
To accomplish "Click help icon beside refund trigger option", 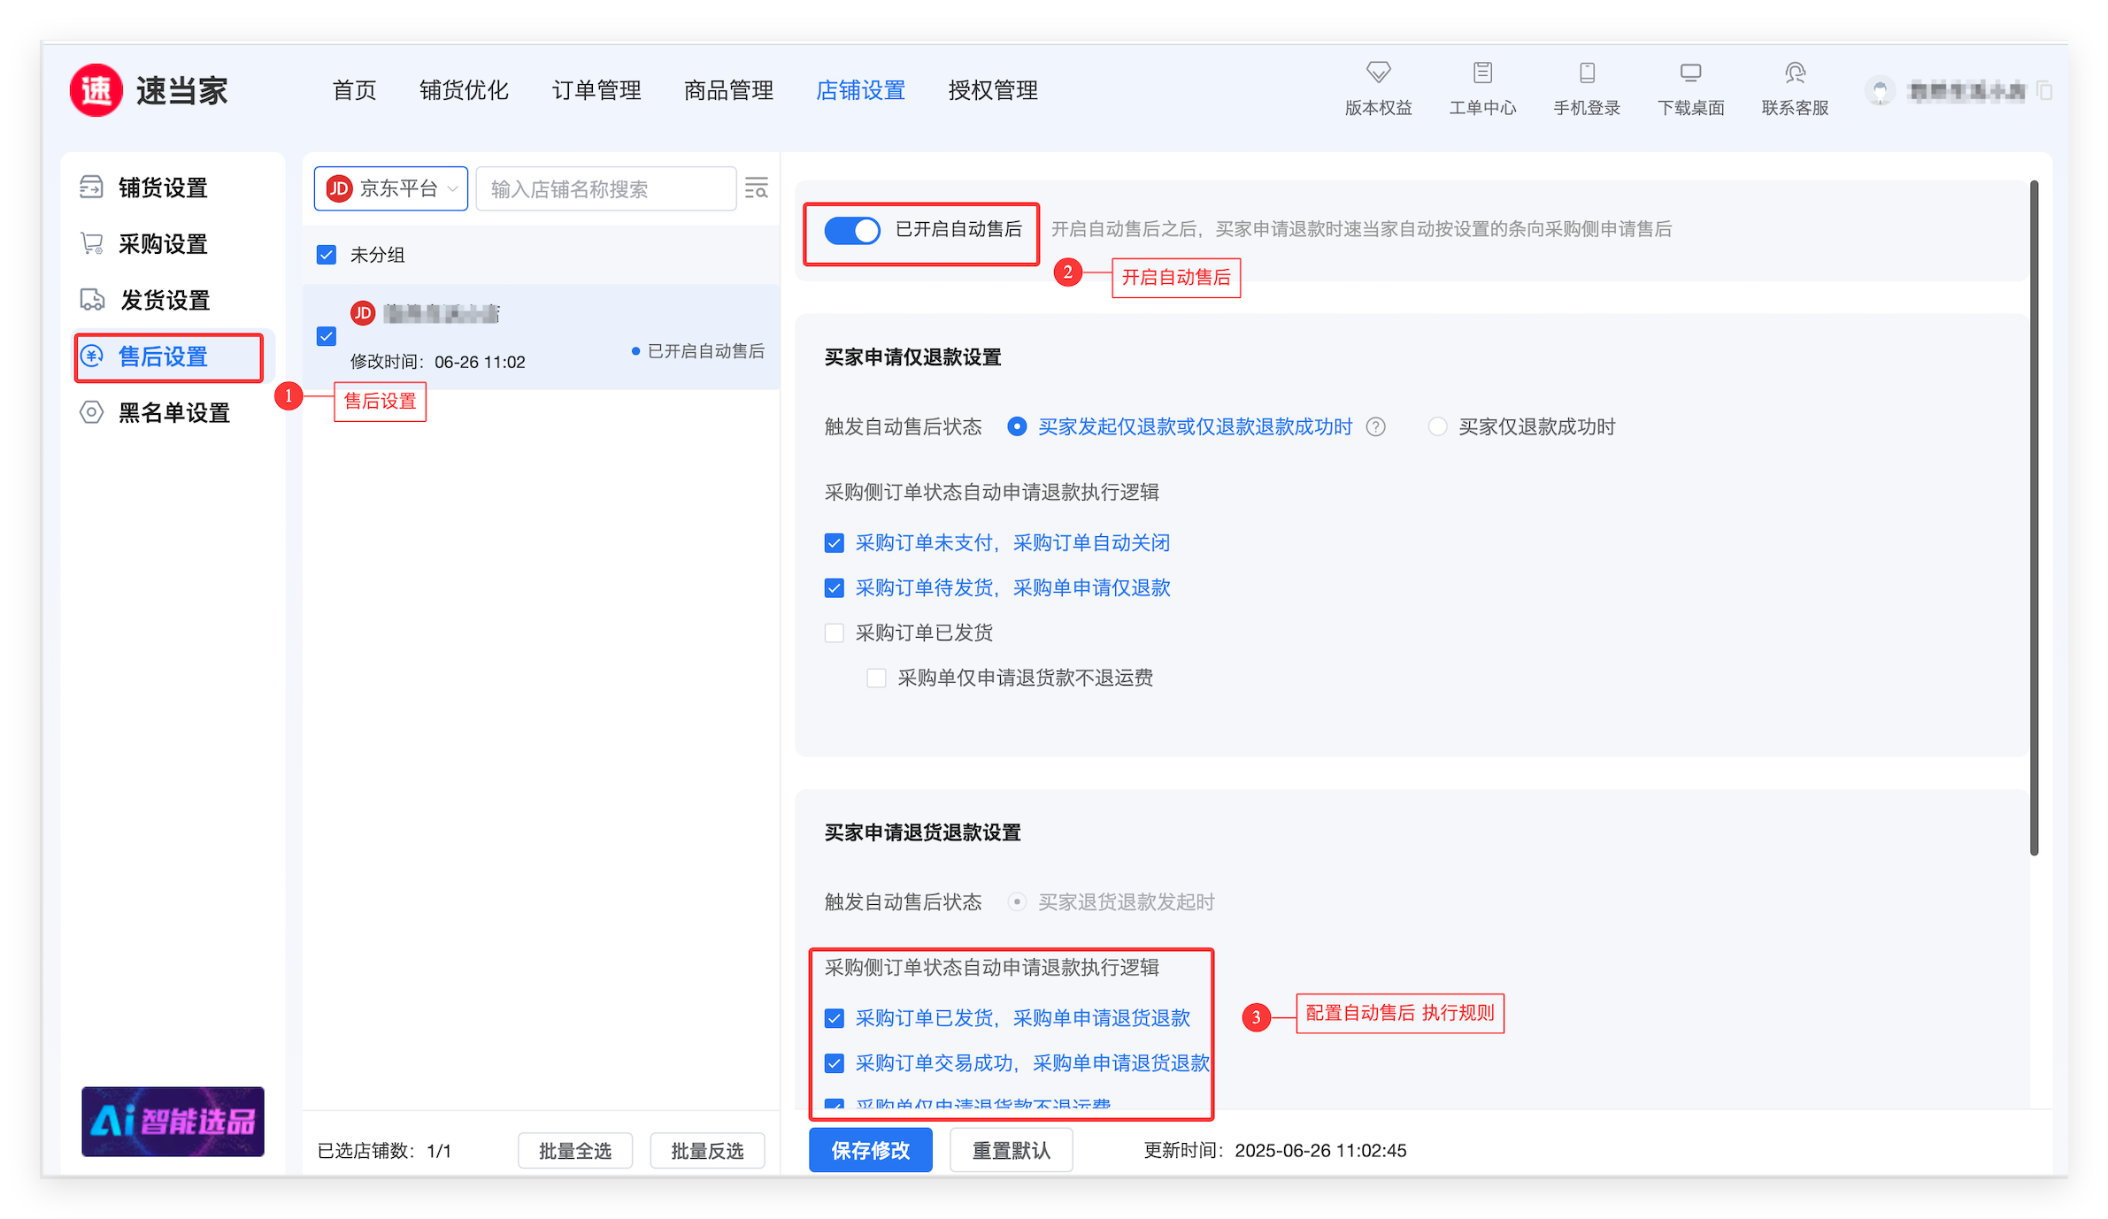I will 1375,427.
